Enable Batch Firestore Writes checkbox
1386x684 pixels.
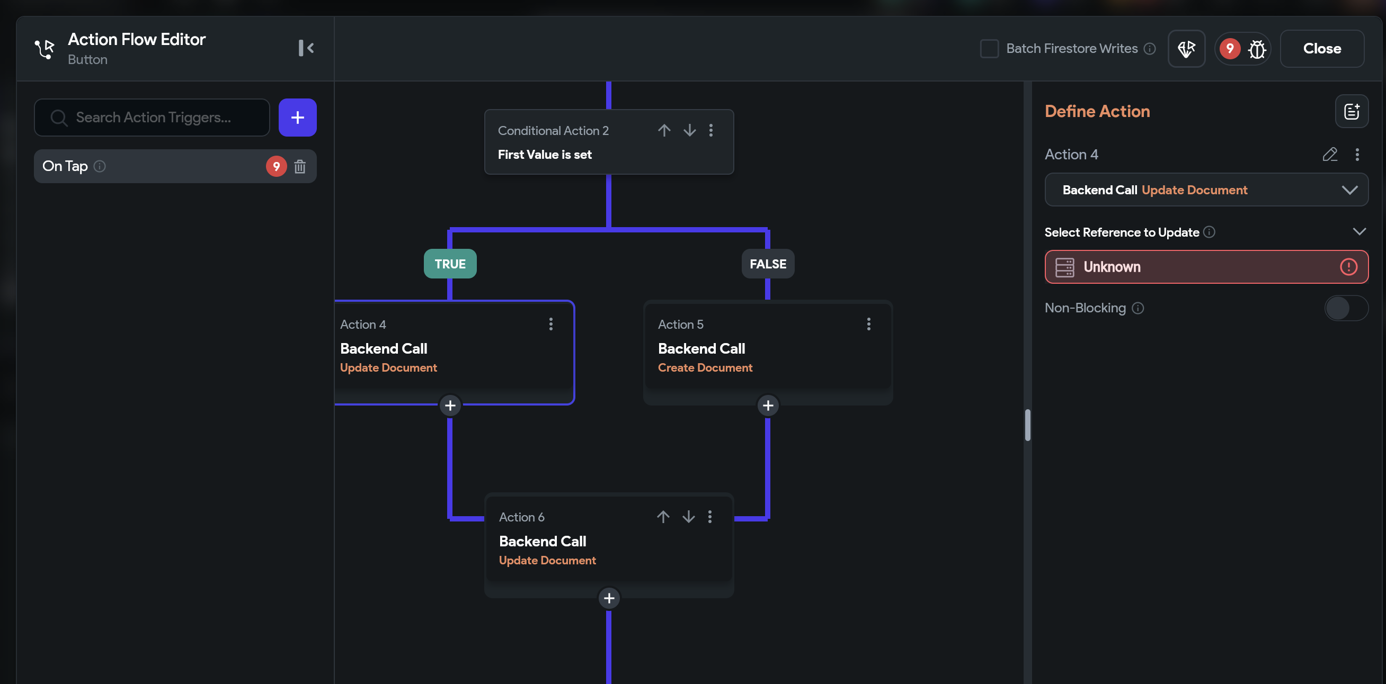[x=989, y=48]
